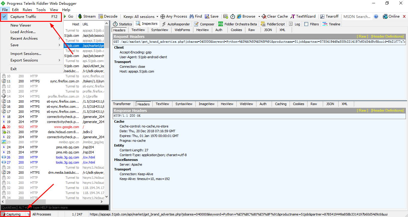Switch to the request WebForms tab
Screen dimensions: 408x217
182,30
